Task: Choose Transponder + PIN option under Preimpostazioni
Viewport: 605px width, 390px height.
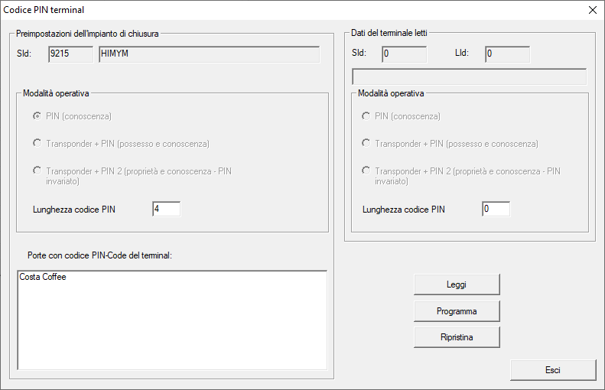Action: [36, 143]
